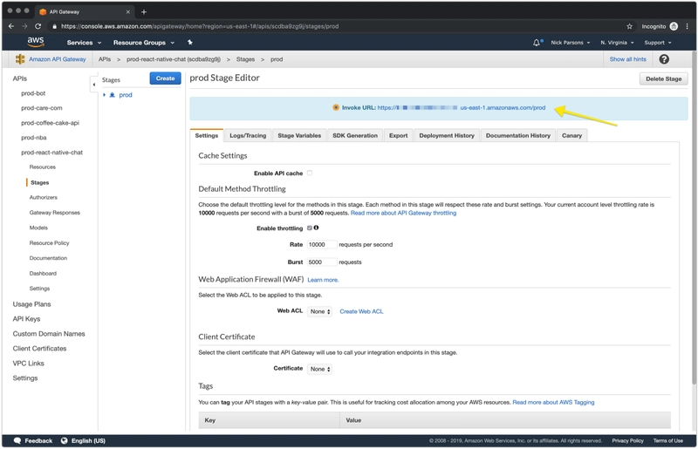
Task: Click the Delete Stage button
Action: pyautogui.click(x=663, y=78)
